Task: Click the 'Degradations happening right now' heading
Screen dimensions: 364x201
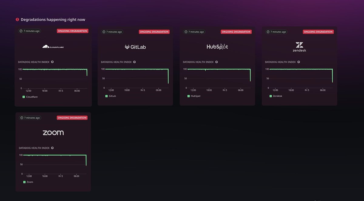Action: [x=53, y=20]
